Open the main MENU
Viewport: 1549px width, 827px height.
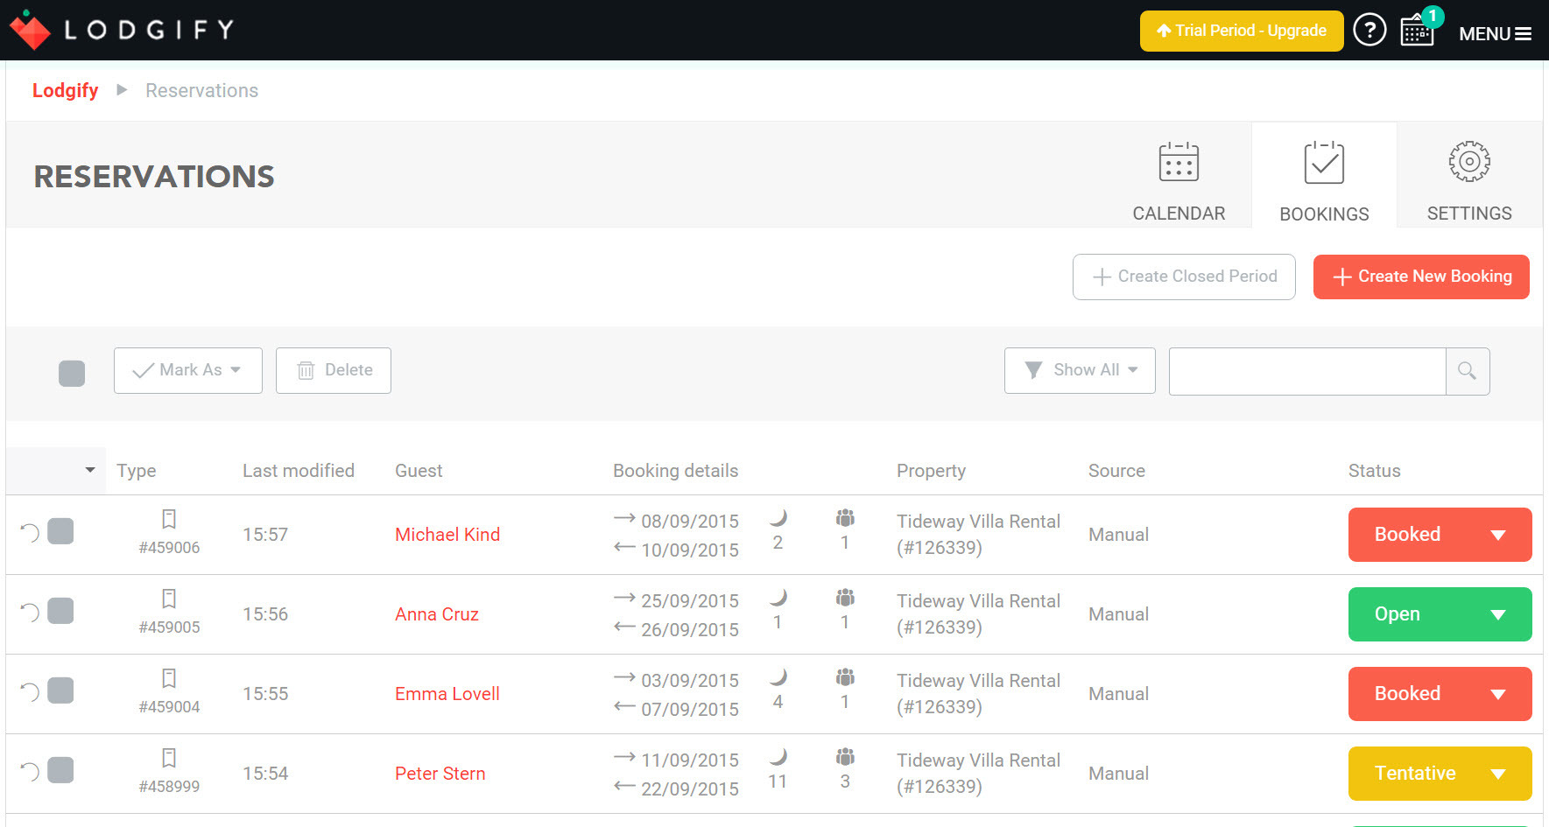pyautogui.click(x=1495, y=34)
